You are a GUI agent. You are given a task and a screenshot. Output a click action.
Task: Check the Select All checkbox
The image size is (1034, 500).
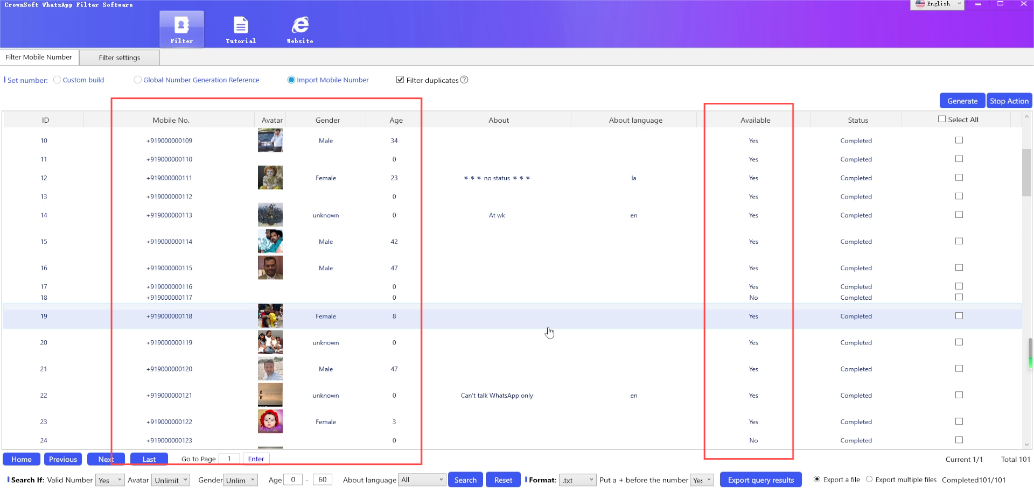click(x=942, y=119)
